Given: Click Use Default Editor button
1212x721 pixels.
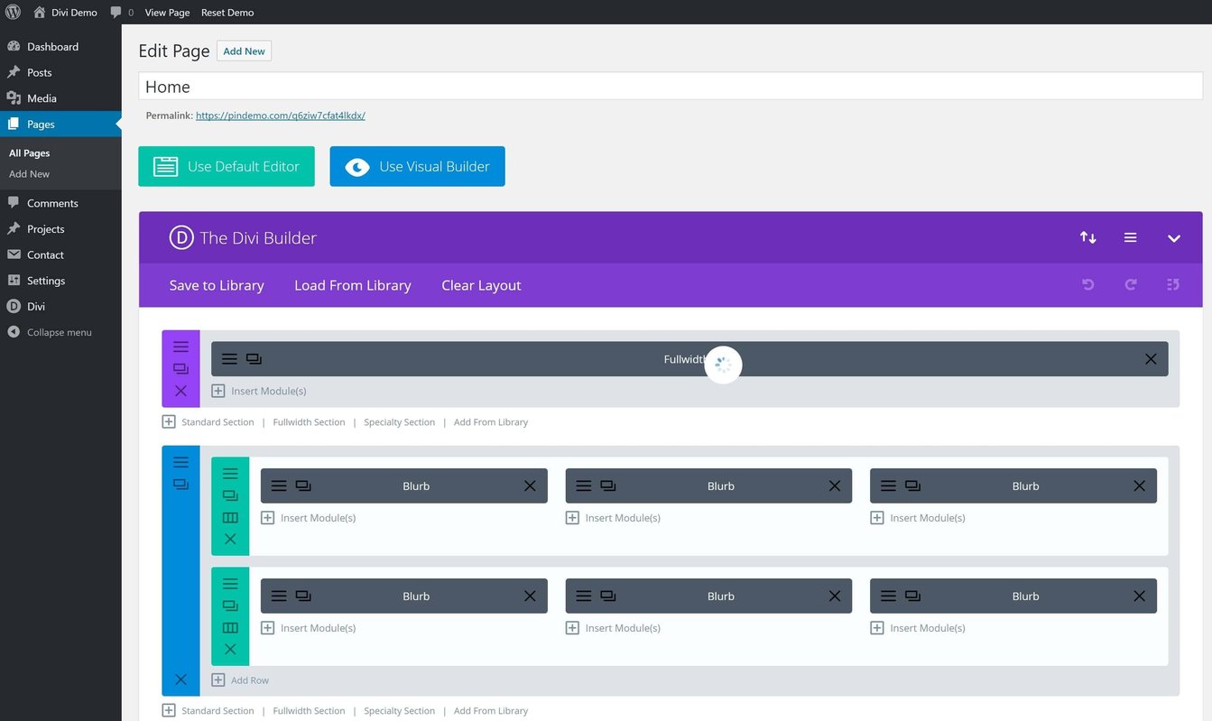Looking at the screenshot, I should coord(227,167).
